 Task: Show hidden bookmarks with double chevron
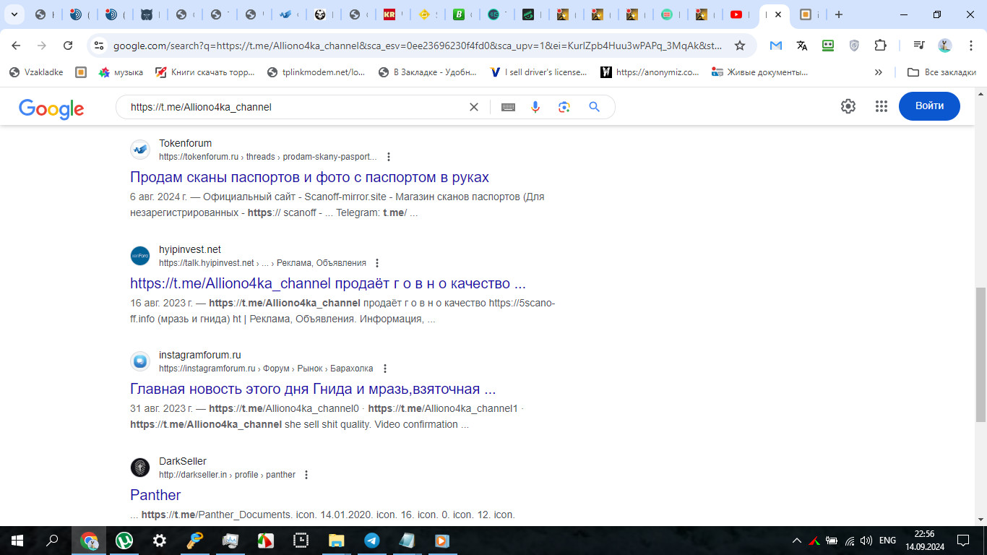coord(879,72)
